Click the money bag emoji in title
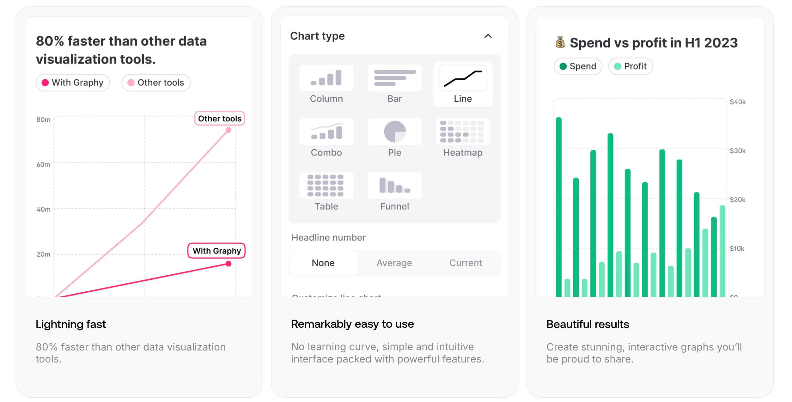This screenshot has width=792, height=402. (560, 42)
